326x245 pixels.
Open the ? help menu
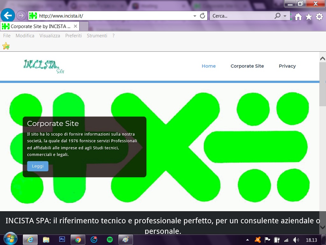[x=113, y=36]
